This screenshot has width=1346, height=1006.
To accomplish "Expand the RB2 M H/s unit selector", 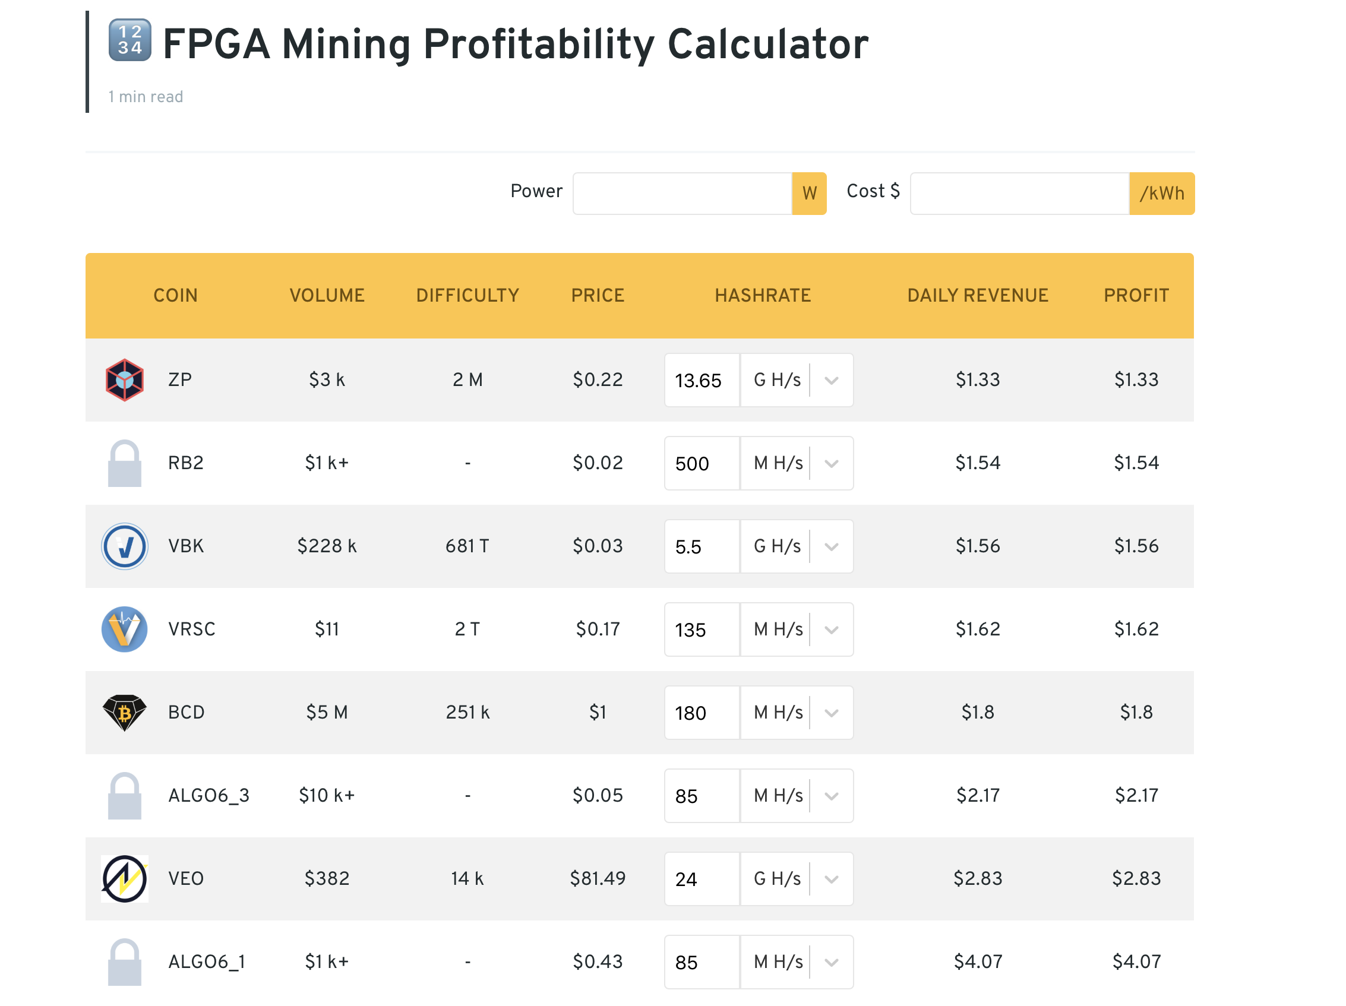I will [831, 463].
